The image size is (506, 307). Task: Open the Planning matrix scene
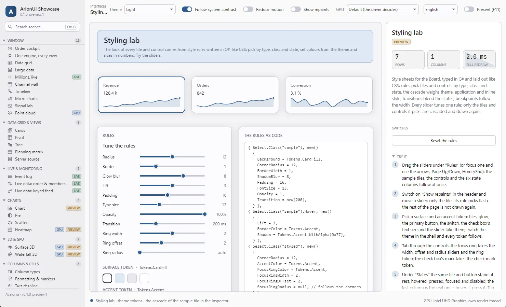pos(42,152)
